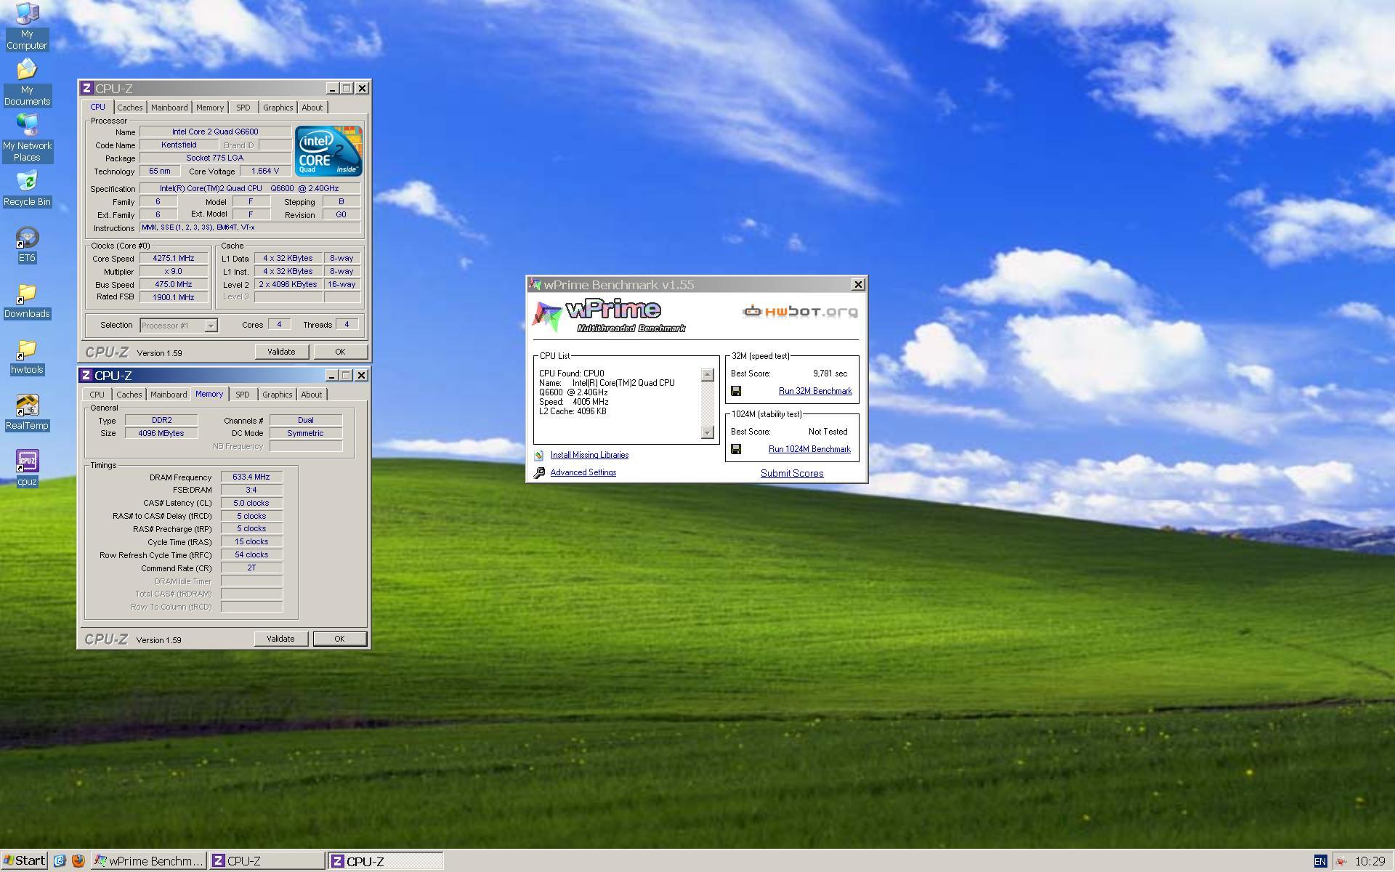Click OK in lower CPU-Z window
1395x872 pixels.
pyautogui.click(x=339, y=639)
